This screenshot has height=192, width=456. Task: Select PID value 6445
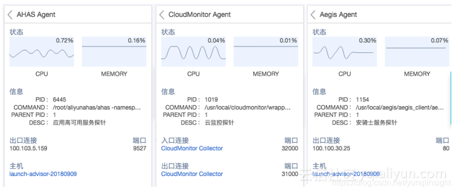click(59, 100)
